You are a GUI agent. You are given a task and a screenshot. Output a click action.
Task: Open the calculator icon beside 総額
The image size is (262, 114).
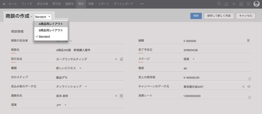[248, 40]
